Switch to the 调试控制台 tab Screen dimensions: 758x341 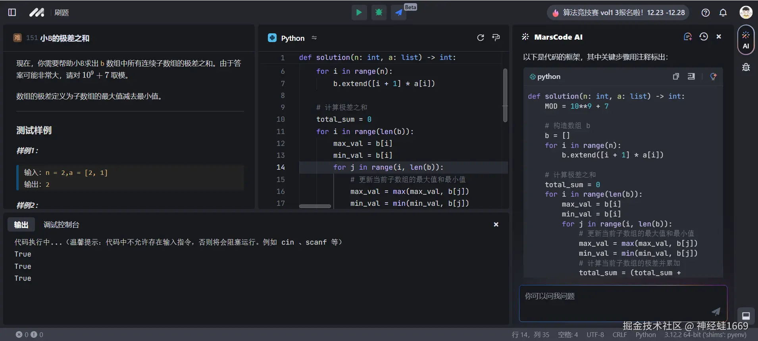click(x=61, y=225)
